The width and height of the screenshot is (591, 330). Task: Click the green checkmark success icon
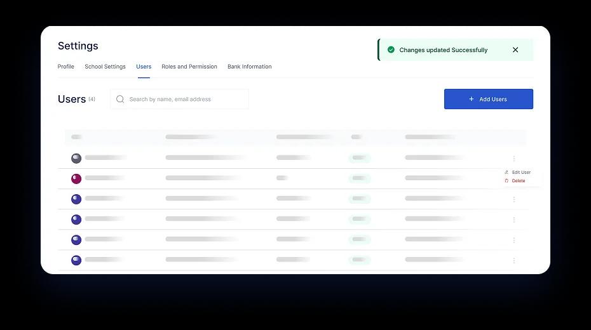391,50
